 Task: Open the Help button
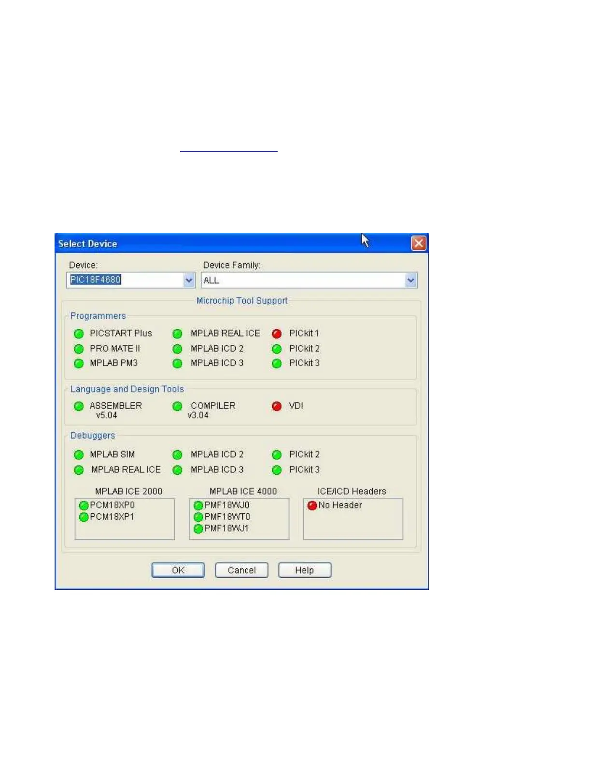click(305, 570)
